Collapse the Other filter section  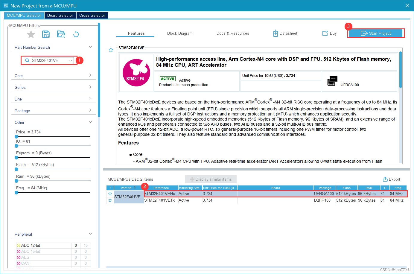[x=90, y=122]
